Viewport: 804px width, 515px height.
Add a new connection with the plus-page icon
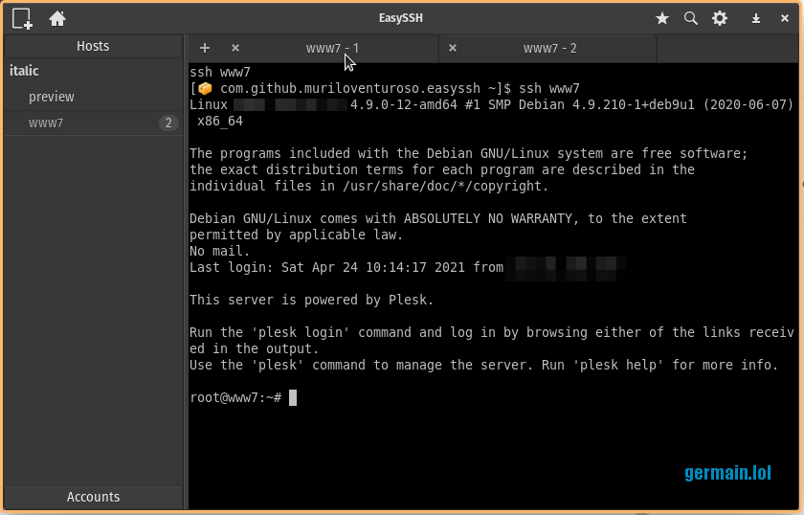22,19
